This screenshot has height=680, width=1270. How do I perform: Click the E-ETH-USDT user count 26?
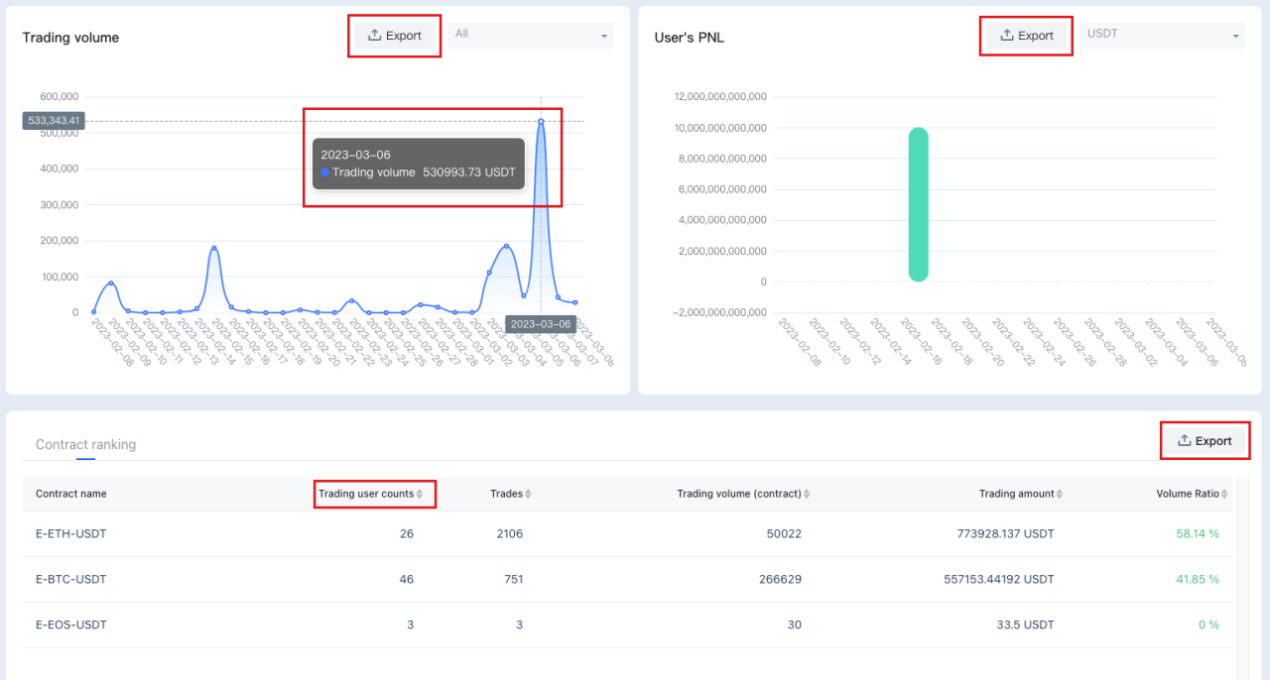pos(407,534)
